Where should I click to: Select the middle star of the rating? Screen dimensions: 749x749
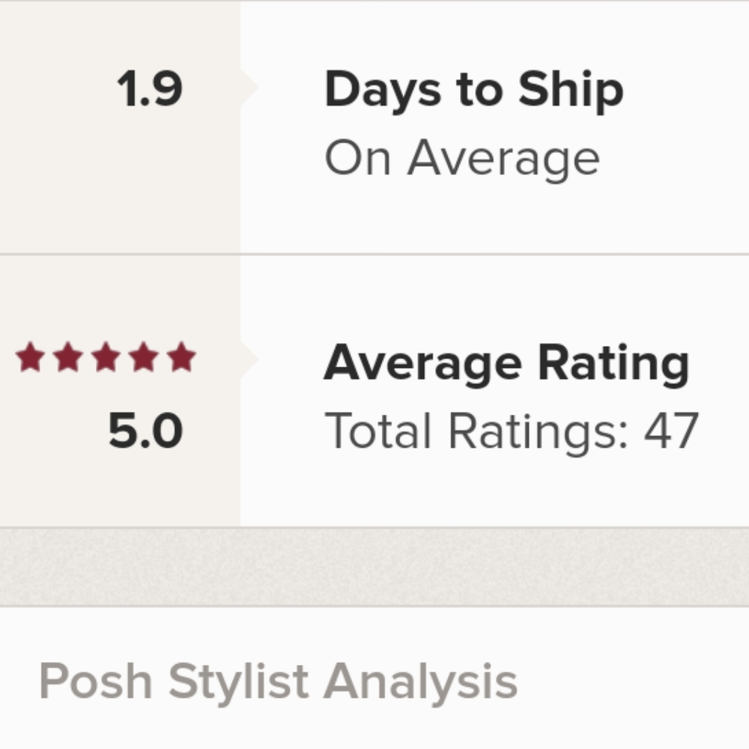click(x=106, y=357)
